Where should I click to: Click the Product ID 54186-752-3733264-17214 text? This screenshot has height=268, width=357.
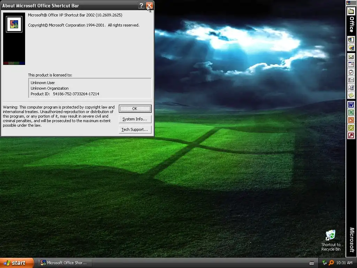65,94
